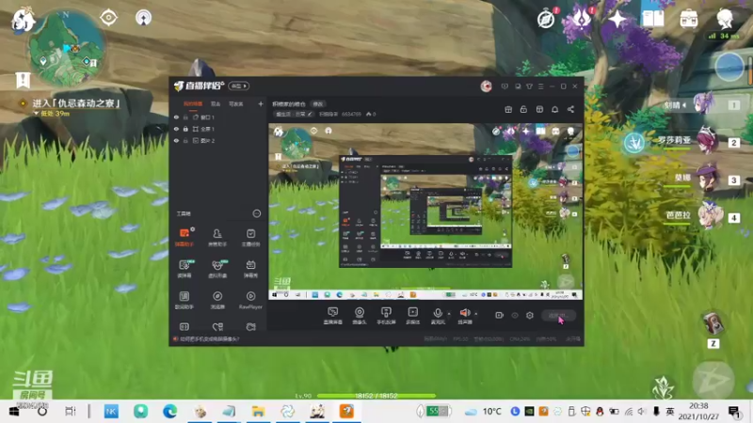Image resolution: width=753 pixels, height=423 pixels.
Task: Hide the 全屏 1 source with its eye icon
Action: [176, 129]
